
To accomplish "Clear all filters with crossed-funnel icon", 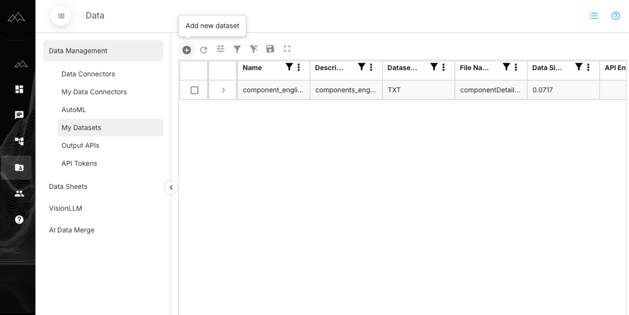I will (253, 49).
